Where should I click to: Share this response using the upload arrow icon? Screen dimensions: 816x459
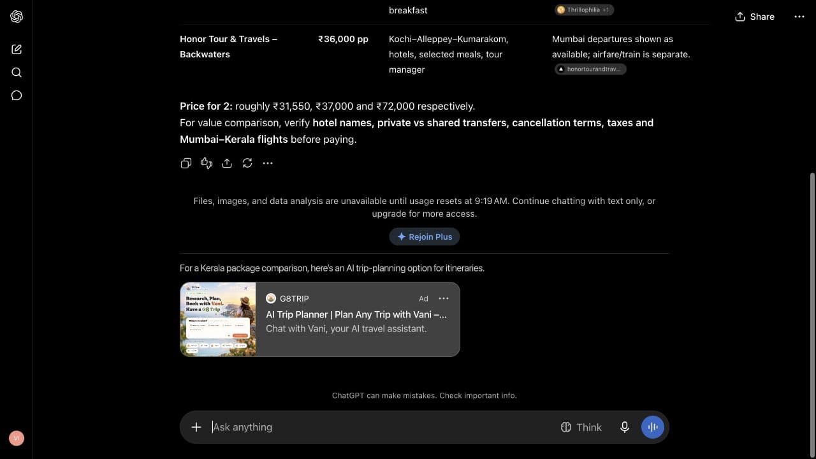[227, 163]
